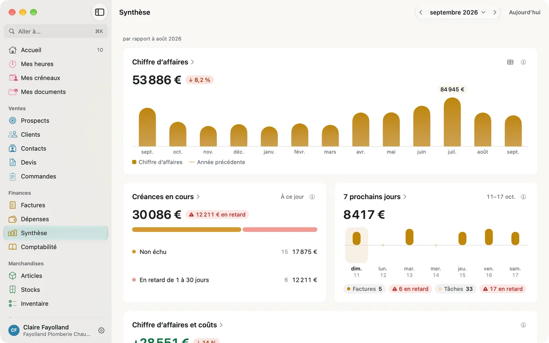
Task: Open Mes documents folder icon
Action: [x=13, y=92]
